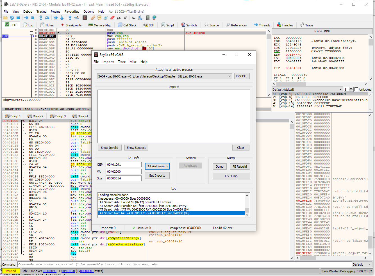Screen dimensions: 375x276
Task: Switch to the Symbols tab
Action: [x=189, y=25]
